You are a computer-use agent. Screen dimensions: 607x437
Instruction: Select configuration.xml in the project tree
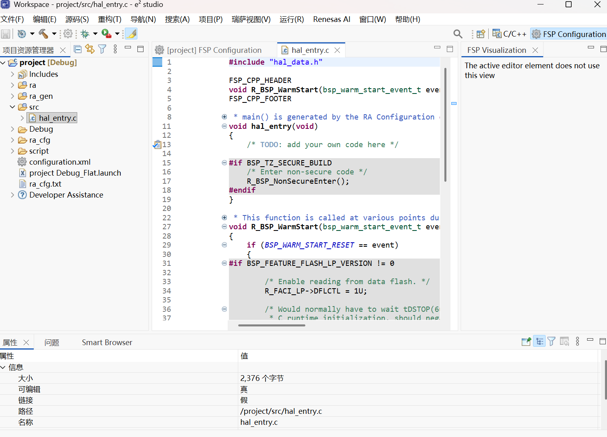[x=60, y=162]
